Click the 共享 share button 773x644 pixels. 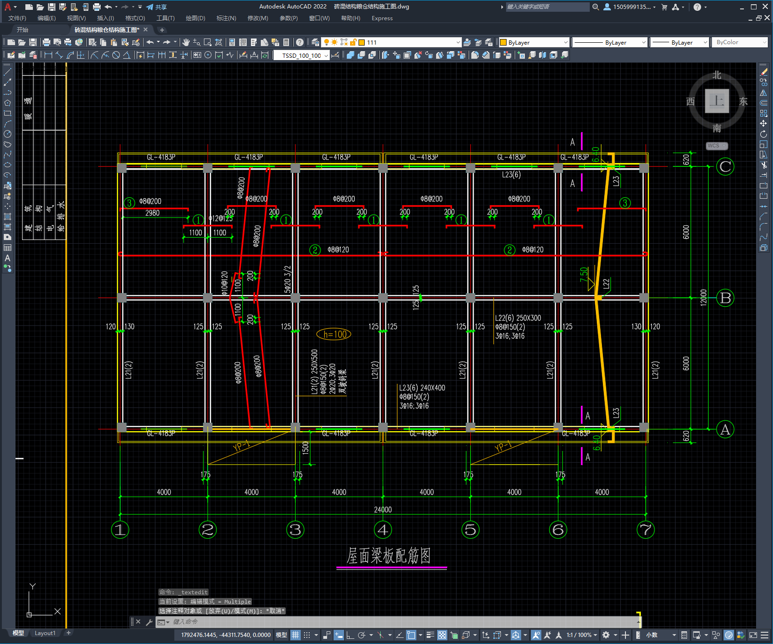coord(157,7)
